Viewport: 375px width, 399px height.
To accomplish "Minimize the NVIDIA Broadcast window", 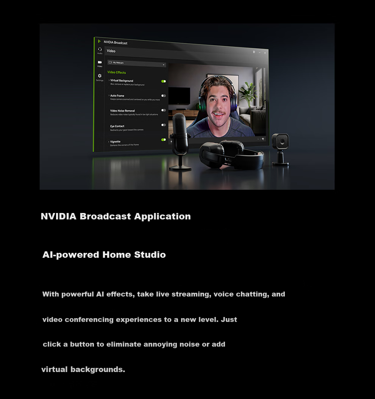I will 259,52.
